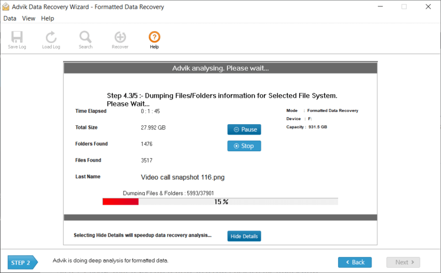This screenshot has height=273, width=441.
Task: Stop the scanning process
Action: click(x=244, y=146)
